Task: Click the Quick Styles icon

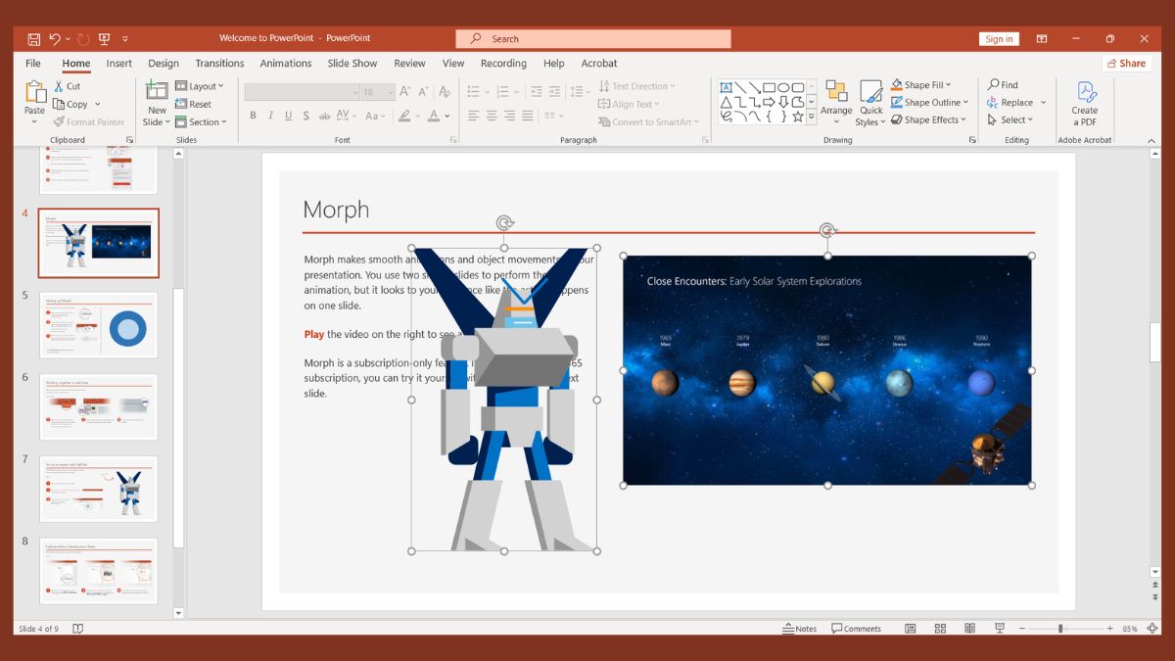Action: pyautogui.click(x=870, y=102)
